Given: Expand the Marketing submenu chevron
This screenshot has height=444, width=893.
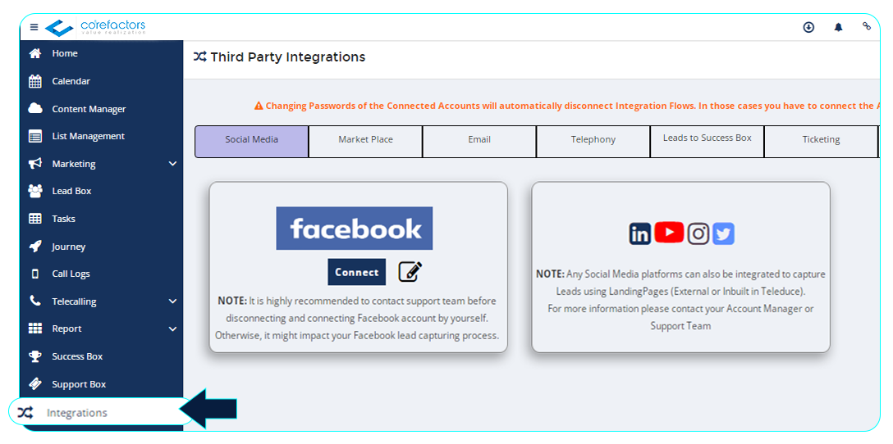Looking at the screenshot, I should [x=173, y=164].
